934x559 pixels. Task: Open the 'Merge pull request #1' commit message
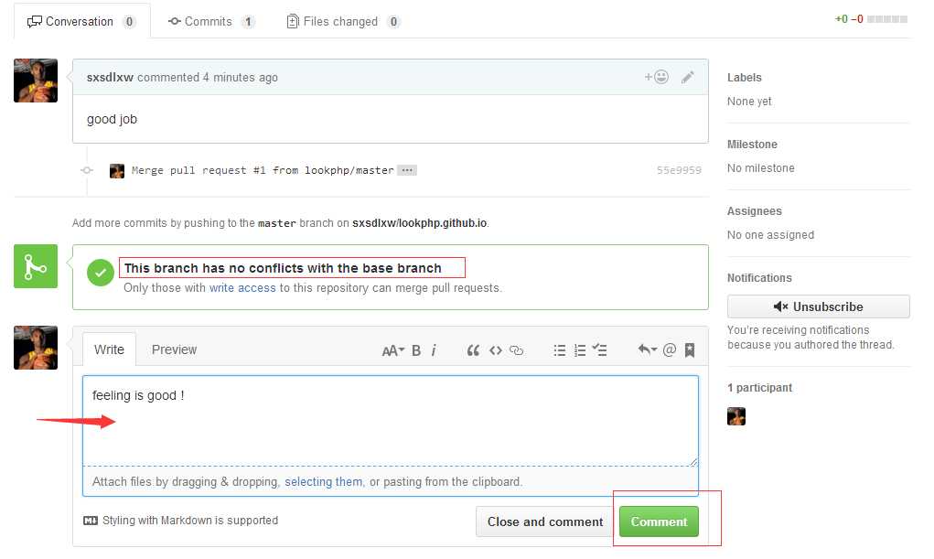pyautogui.click(x=263, y=170)
